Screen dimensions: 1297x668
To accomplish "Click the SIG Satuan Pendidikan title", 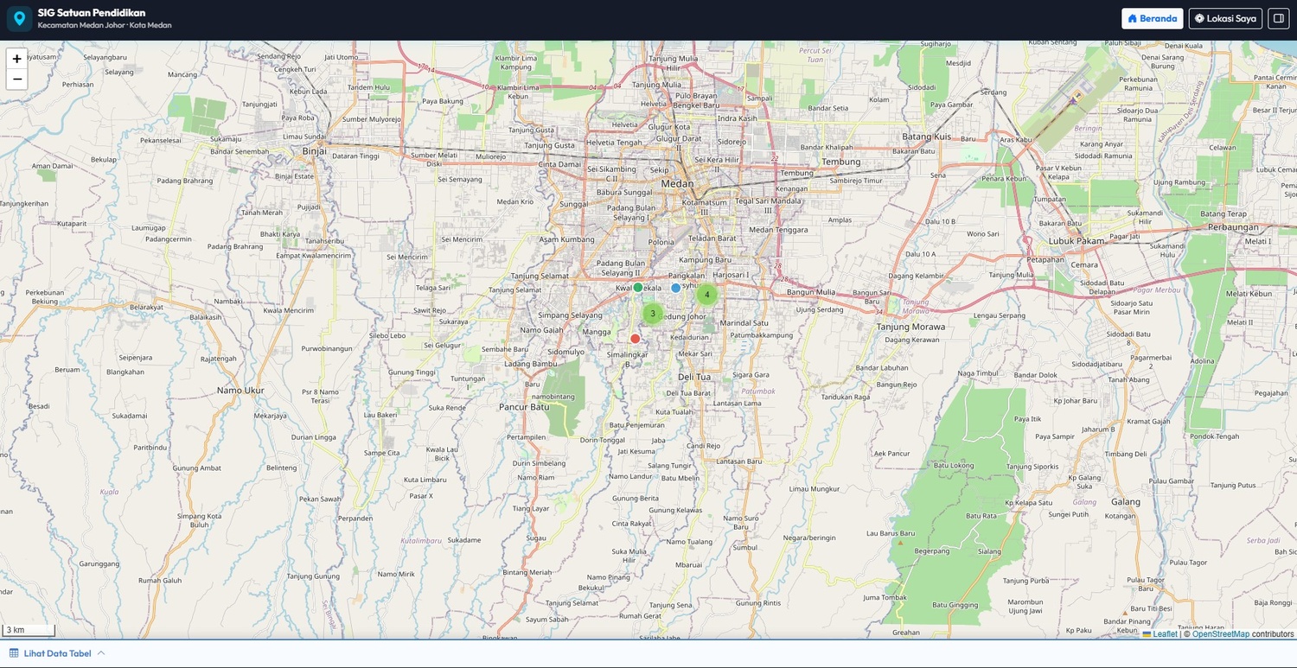I will 92,13.
